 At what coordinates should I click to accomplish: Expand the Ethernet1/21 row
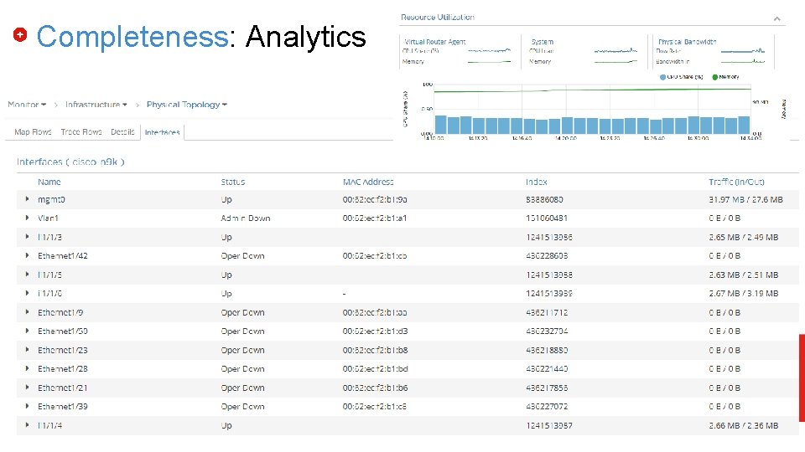27,388
